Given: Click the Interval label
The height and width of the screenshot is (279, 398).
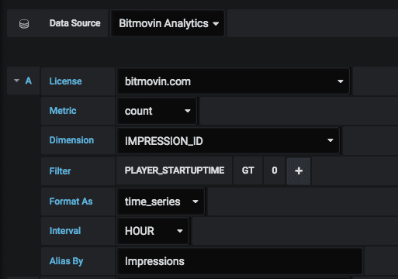Looking at the screenshot, I should [65, 231].
